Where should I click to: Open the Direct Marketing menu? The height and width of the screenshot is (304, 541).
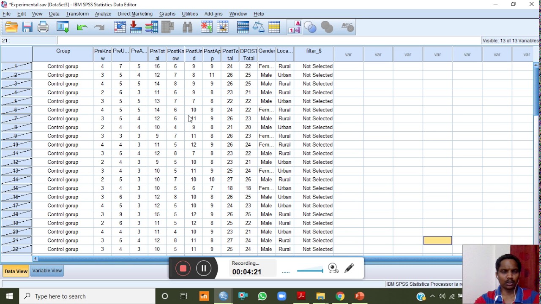coord(135,14)
